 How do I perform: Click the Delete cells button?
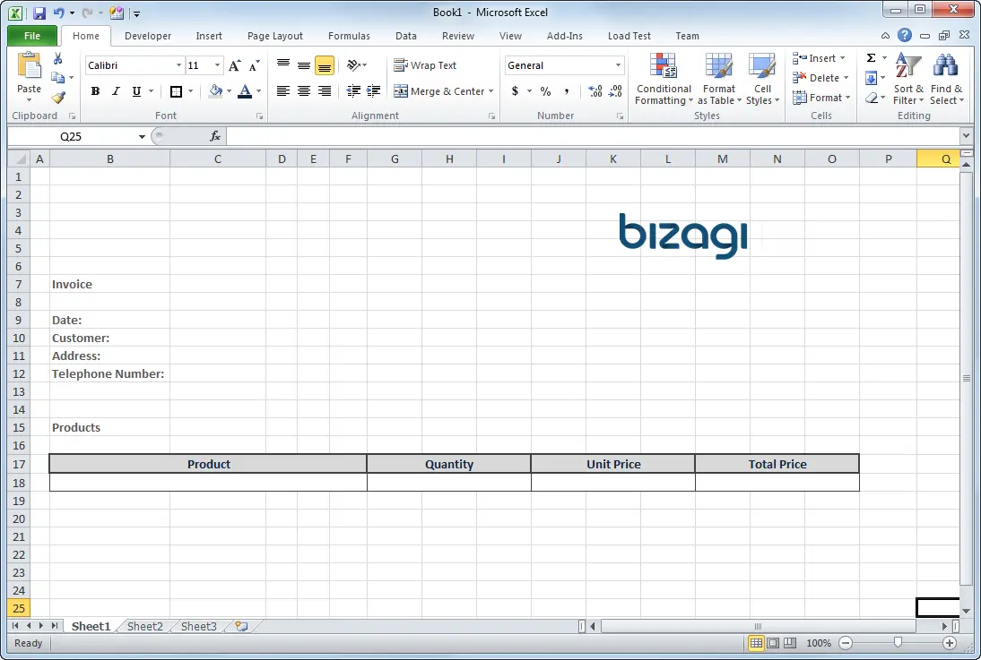pyautogui.click(x=820, y=78)
